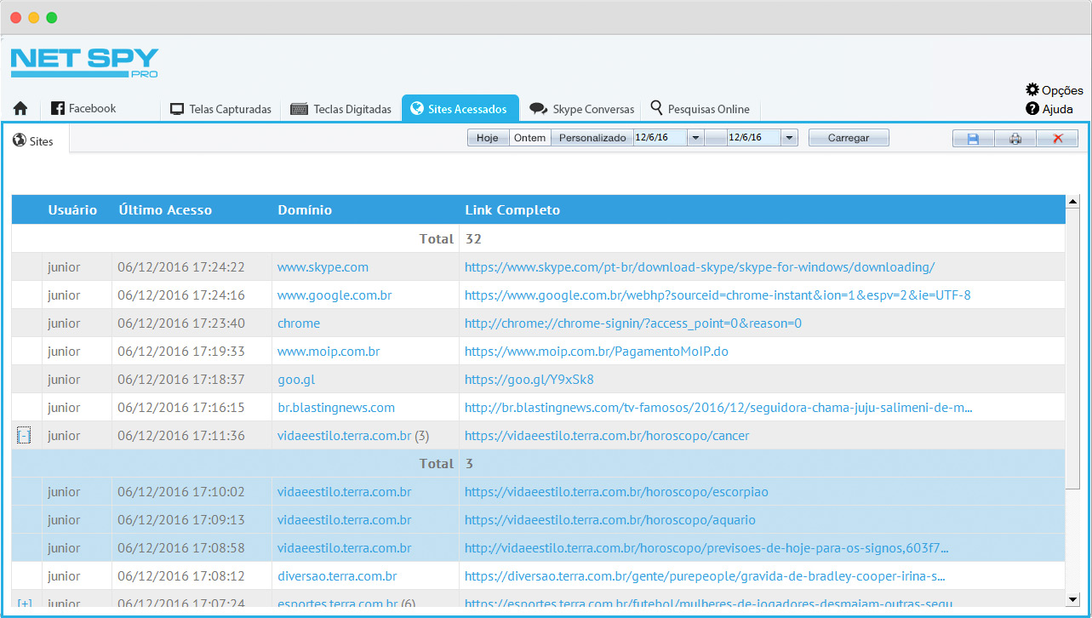The width and height of the screenshot is (1092, 618).
Task: Click the scrollbar up arrow of the table
Action: (x=1072, y=203)
